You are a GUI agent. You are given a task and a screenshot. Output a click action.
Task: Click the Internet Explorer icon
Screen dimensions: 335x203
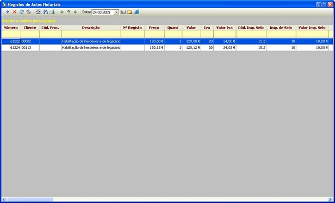coord(137,12)
